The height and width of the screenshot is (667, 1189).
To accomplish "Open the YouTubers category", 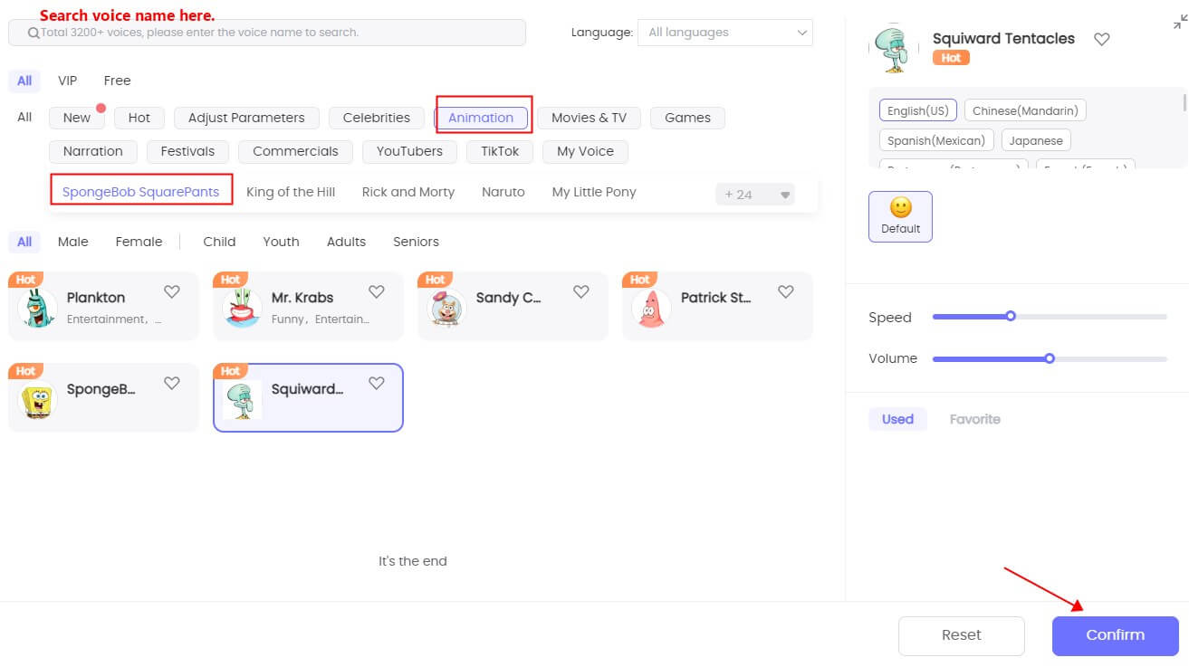I will coord(409,151).
